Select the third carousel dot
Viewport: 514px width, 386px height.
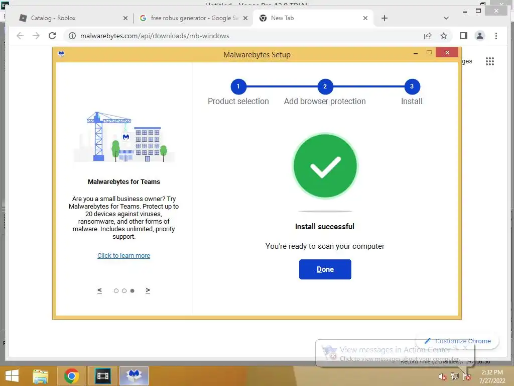point(133,291)
